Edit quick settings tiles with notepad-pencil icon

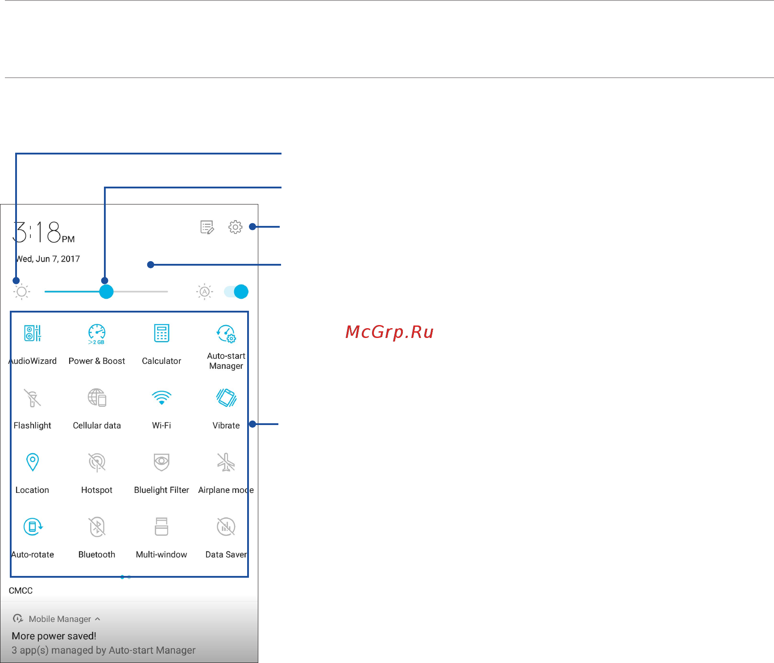point(207,227)
